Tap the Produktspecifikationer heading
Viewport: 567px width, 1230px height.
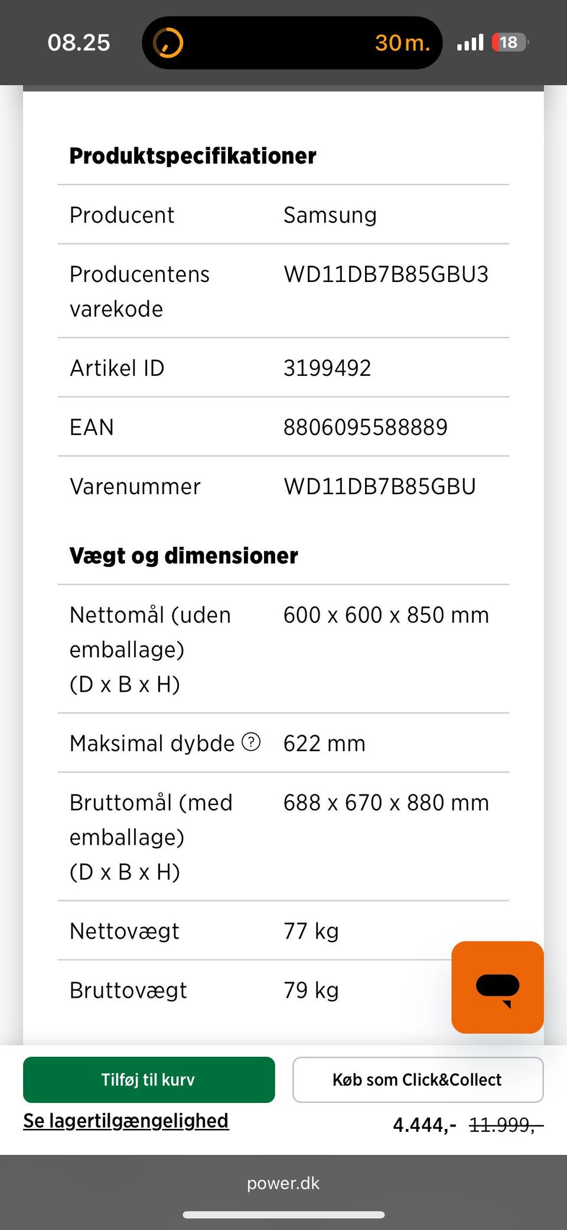(193, 156)
